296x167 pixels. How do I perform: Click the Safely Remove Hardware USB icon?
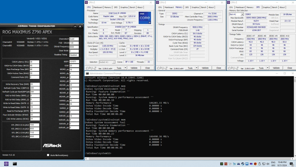coord(260,164)
